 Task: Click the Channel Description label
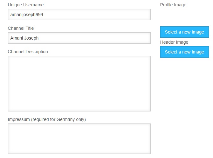28,52
